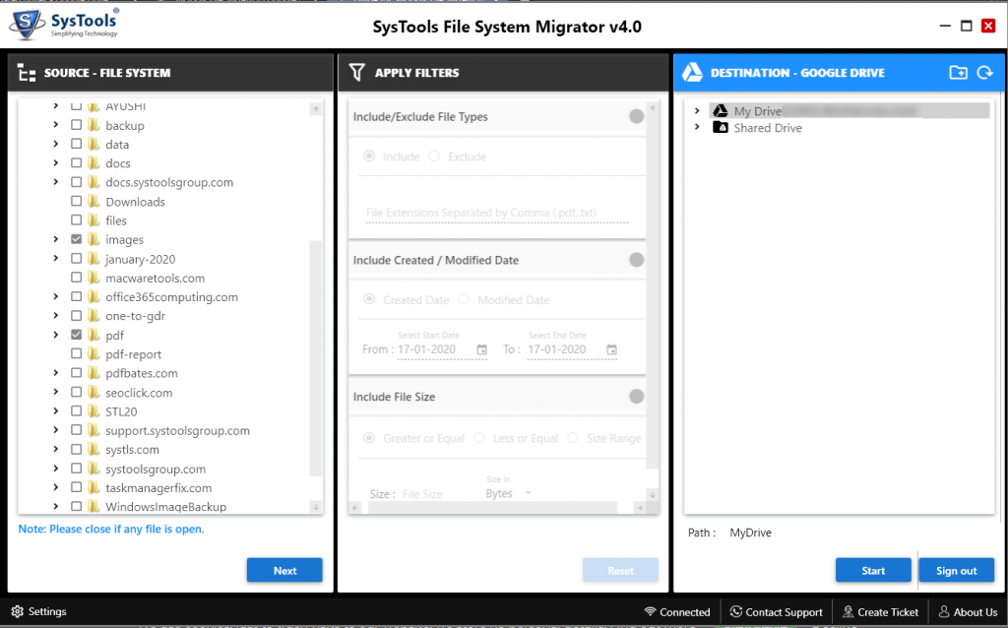
Task: Sign out of the Google Drive account
Action: click(956, 569)
